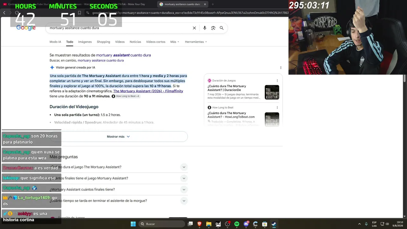This screenshot has height=229, width=407.
Task: Open options for the How Long to Beat source
Action: pos(277,108)
